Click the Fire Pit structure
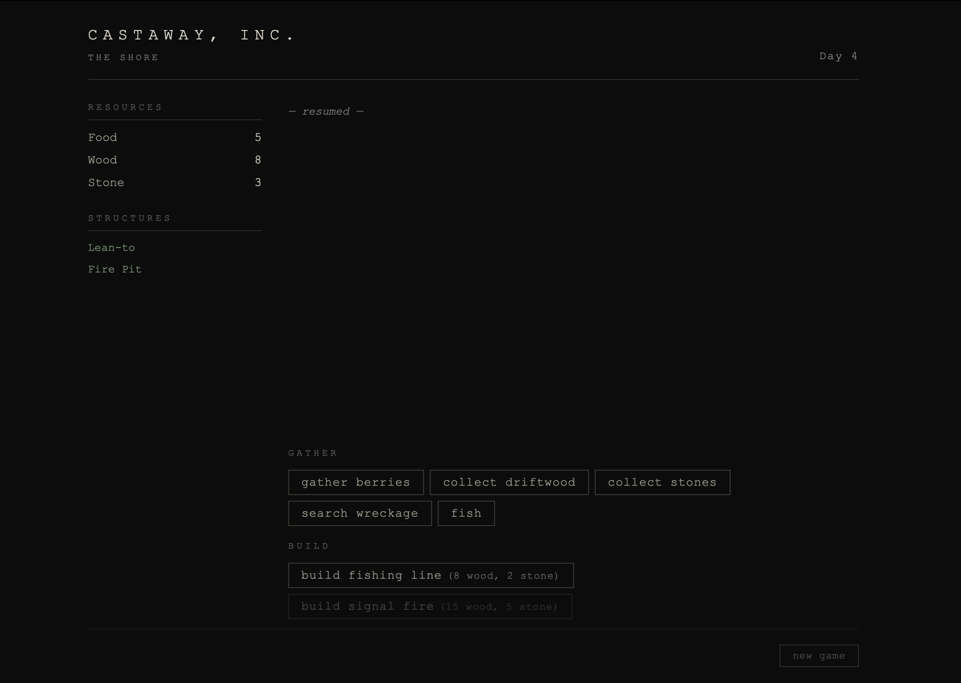Viewport: 961px width, 683px height. pos(115,269)
